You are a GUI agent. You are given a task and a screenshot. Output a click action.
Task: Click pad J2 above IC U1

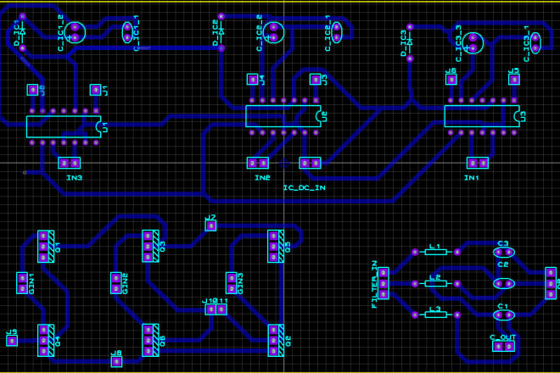coord(32,90)
